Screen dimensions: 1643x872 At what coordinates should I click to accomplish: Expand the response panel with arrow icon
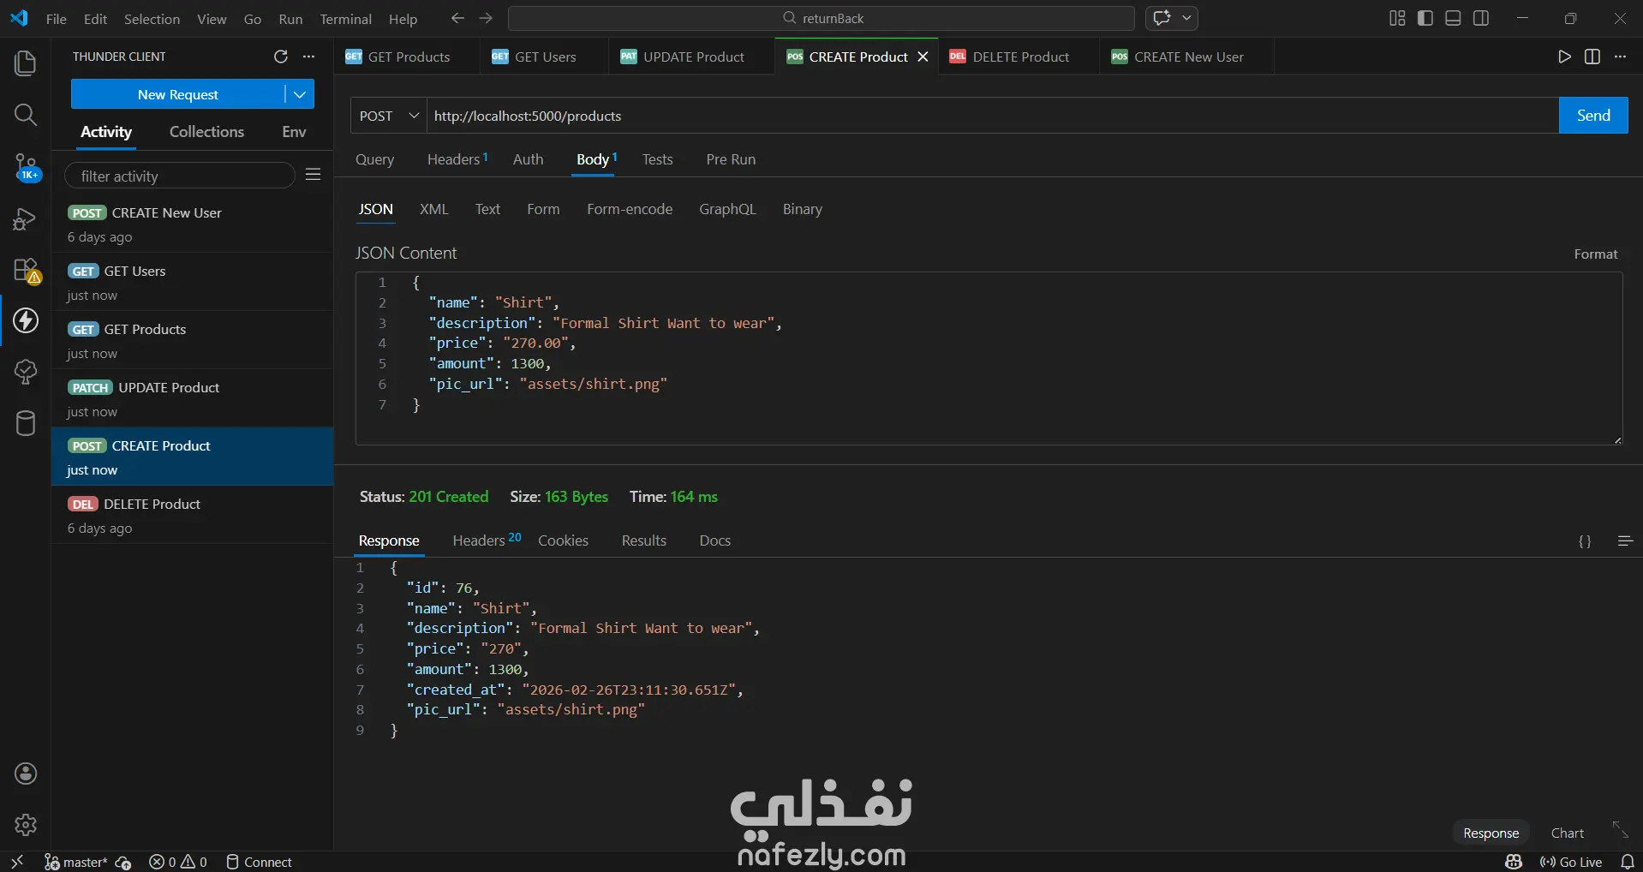pos(1620,830)
